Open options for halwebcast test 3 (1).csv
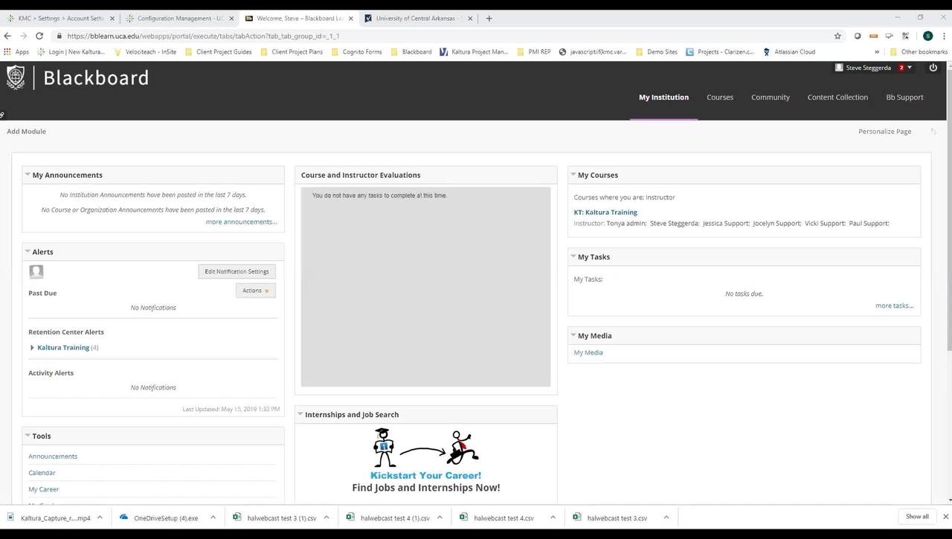Screen dimensions: 952x539 [326, 517]
